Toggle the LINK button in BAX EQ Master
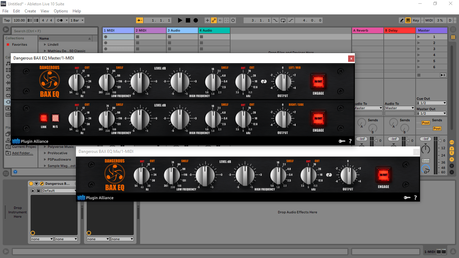Screen dimensions: 459x258 click(44, 118)
